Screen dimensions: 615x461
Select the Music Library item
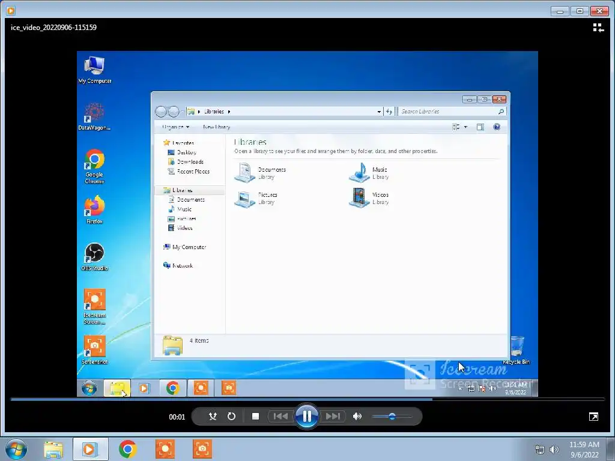click(369, 173)
